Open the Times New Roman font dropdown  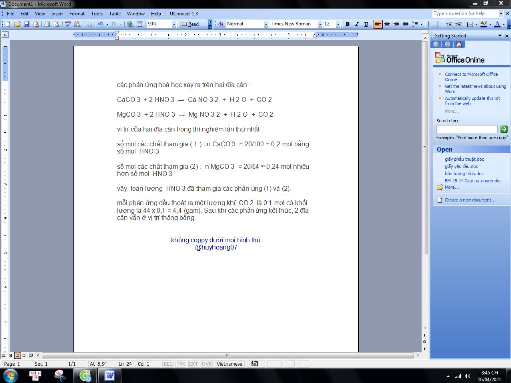point(320,24)
